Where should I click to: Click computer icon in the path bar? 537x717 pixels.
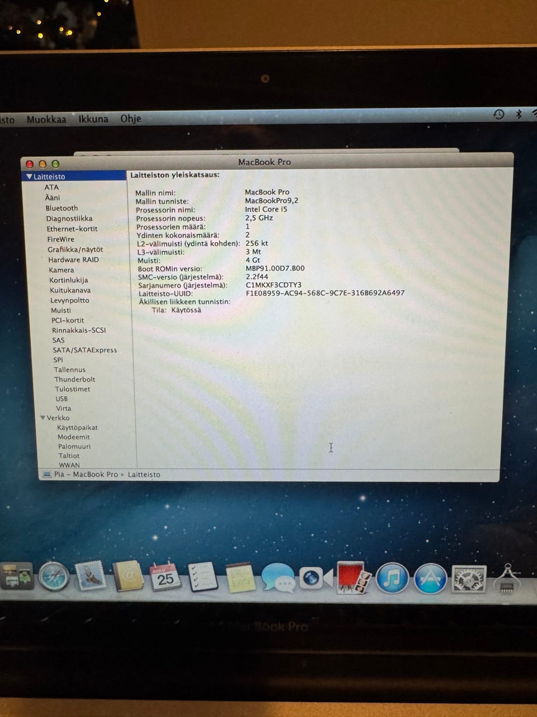pos(46,474)
